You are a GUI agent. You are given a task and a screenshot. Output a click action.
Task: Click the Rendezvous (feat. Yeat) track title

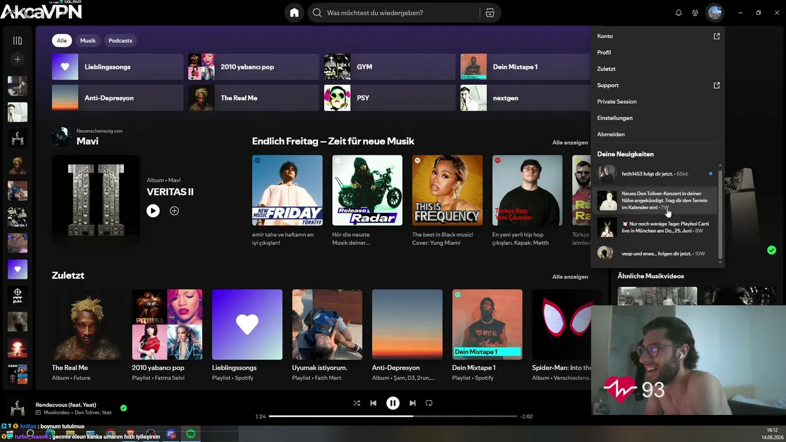(x=66, y=405)
